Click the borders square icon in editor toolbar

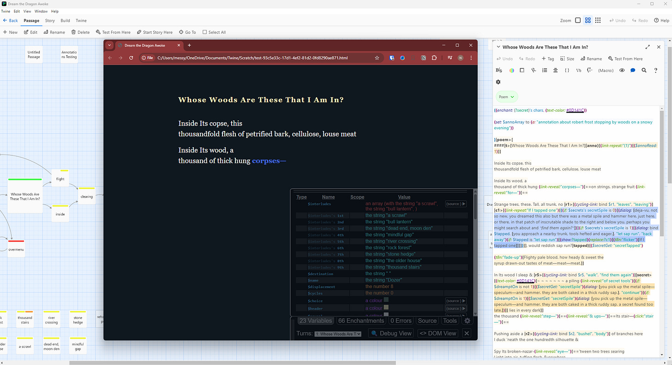pos(522,71)
